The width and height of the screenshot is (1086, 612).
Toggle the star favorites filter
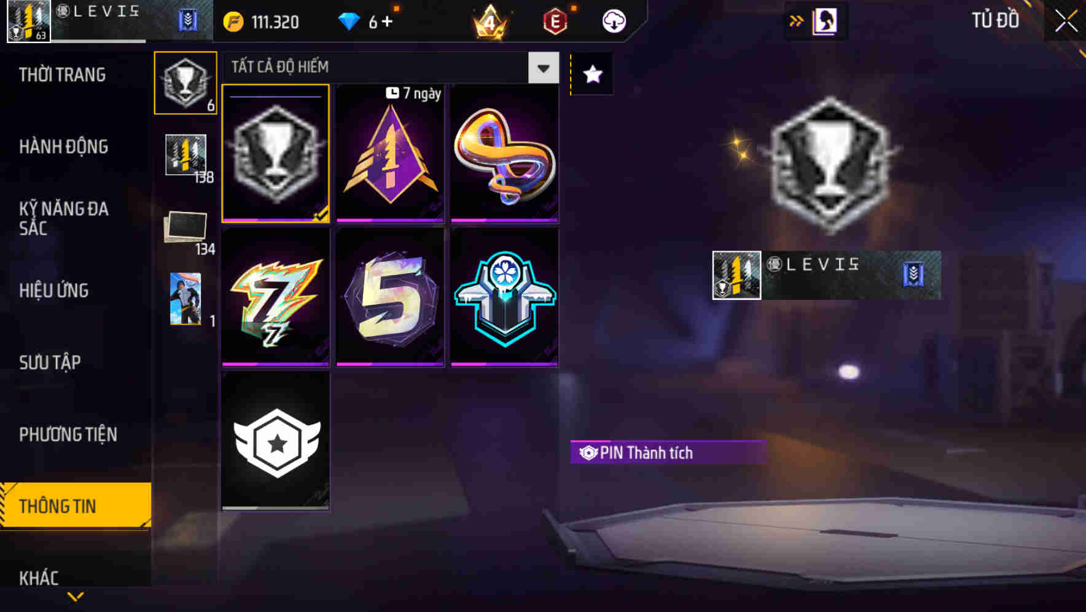coord(593,74)
